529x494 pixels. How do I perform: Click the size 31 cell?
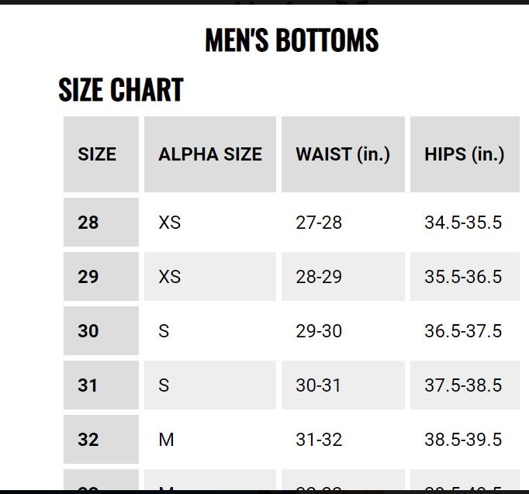point(88,385)
